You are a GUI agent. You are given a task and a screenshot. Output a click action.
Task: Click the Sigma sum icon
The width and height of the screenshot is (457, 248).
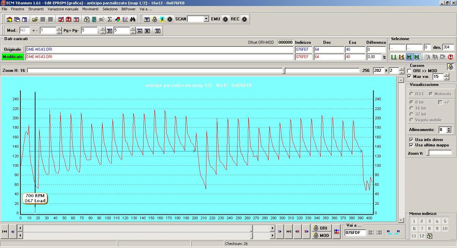(109, 19)
